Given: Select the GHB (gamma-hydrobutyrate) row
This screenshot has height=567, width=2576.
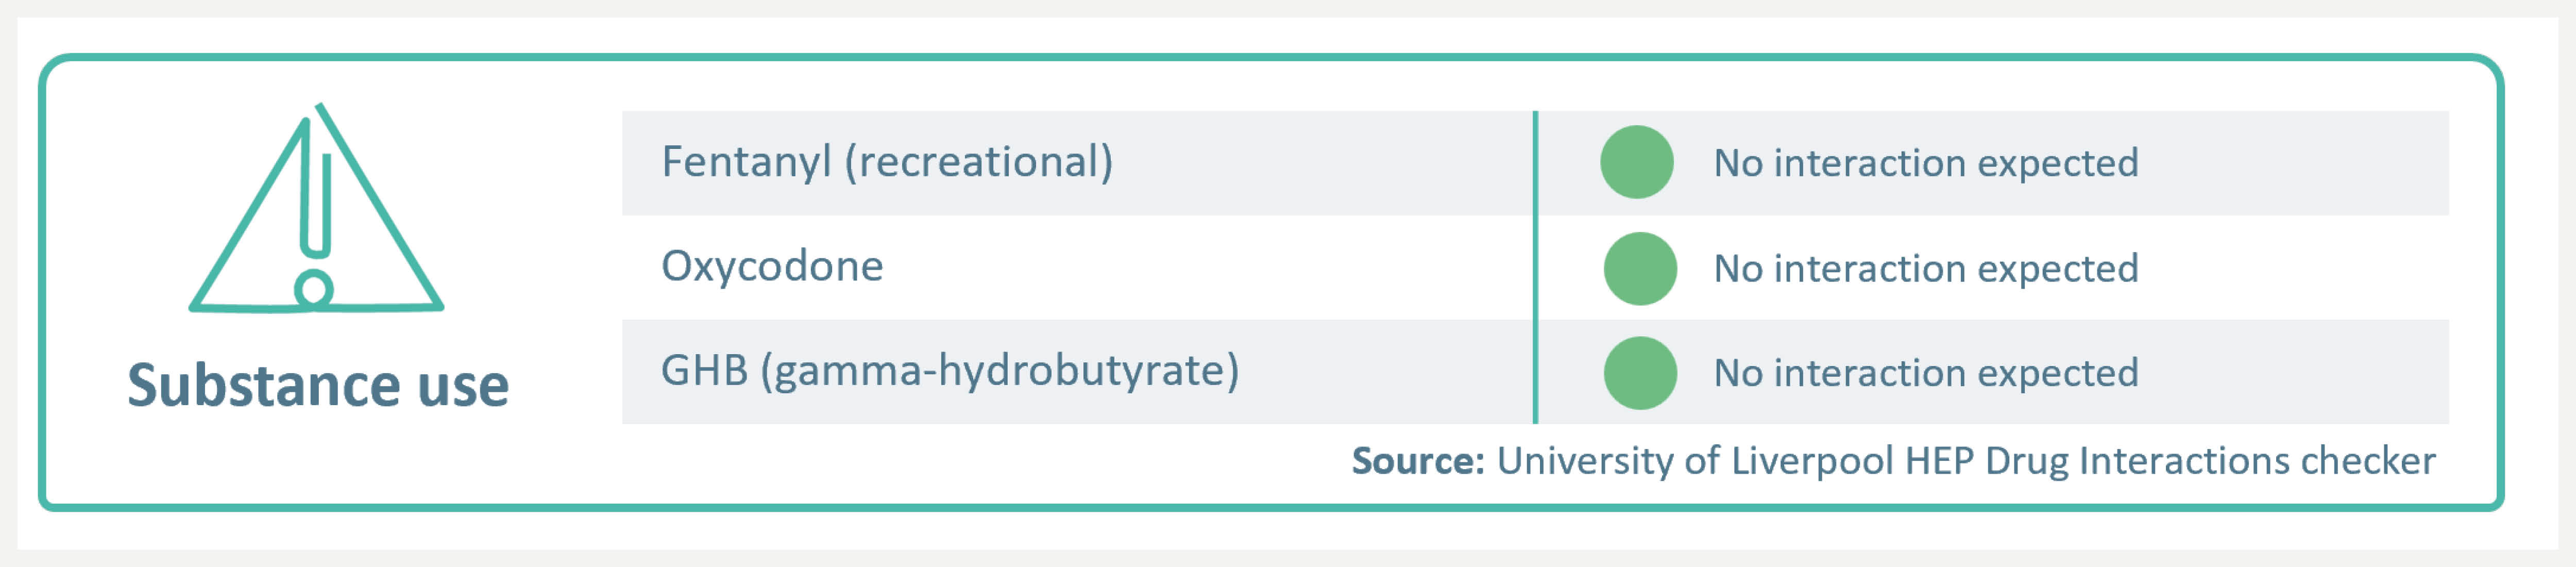Looking at the screenshot, I should coord(1535,372).
